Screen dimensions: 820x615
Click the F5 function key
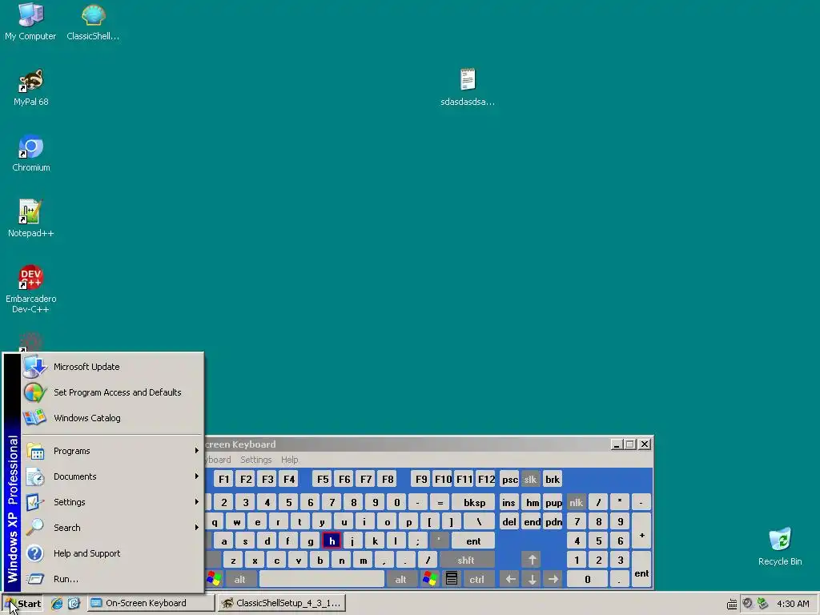point(323,480)
